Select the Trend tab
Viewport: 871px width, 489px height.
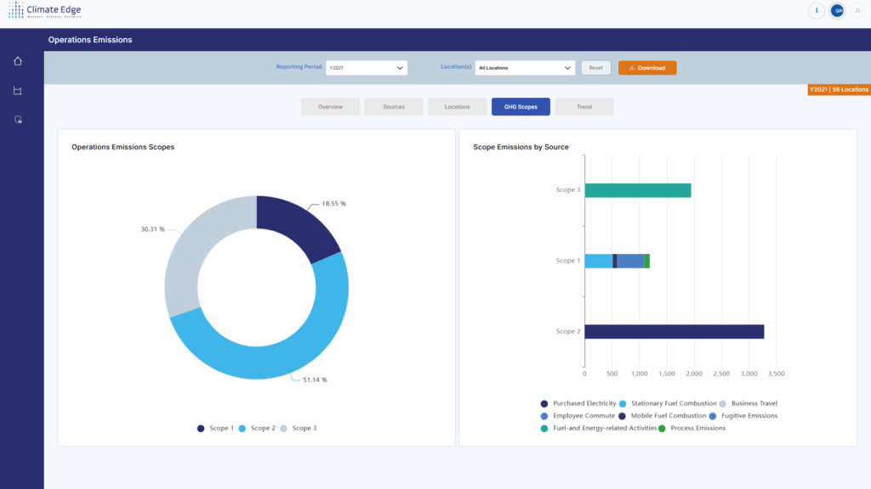tap(584, 107)
